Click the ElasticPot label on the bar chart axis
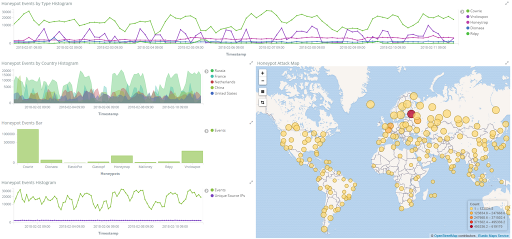 pyautogui.click(x=75, y=167)
